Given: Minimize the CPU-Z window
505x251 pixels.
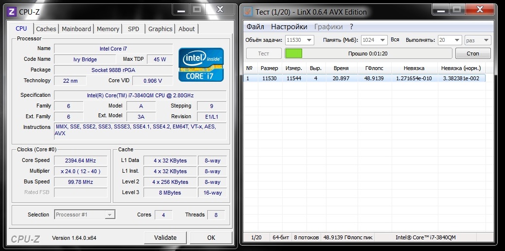Looking at the screenshot, I should [x=181, y=9].
